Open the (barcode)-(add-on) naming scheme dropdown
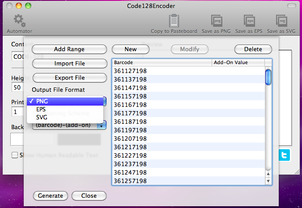302x208 pixels. click(x=69, y=125)
